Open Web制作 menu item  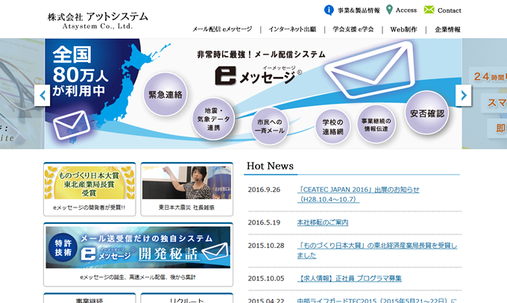tap(403, 29)
